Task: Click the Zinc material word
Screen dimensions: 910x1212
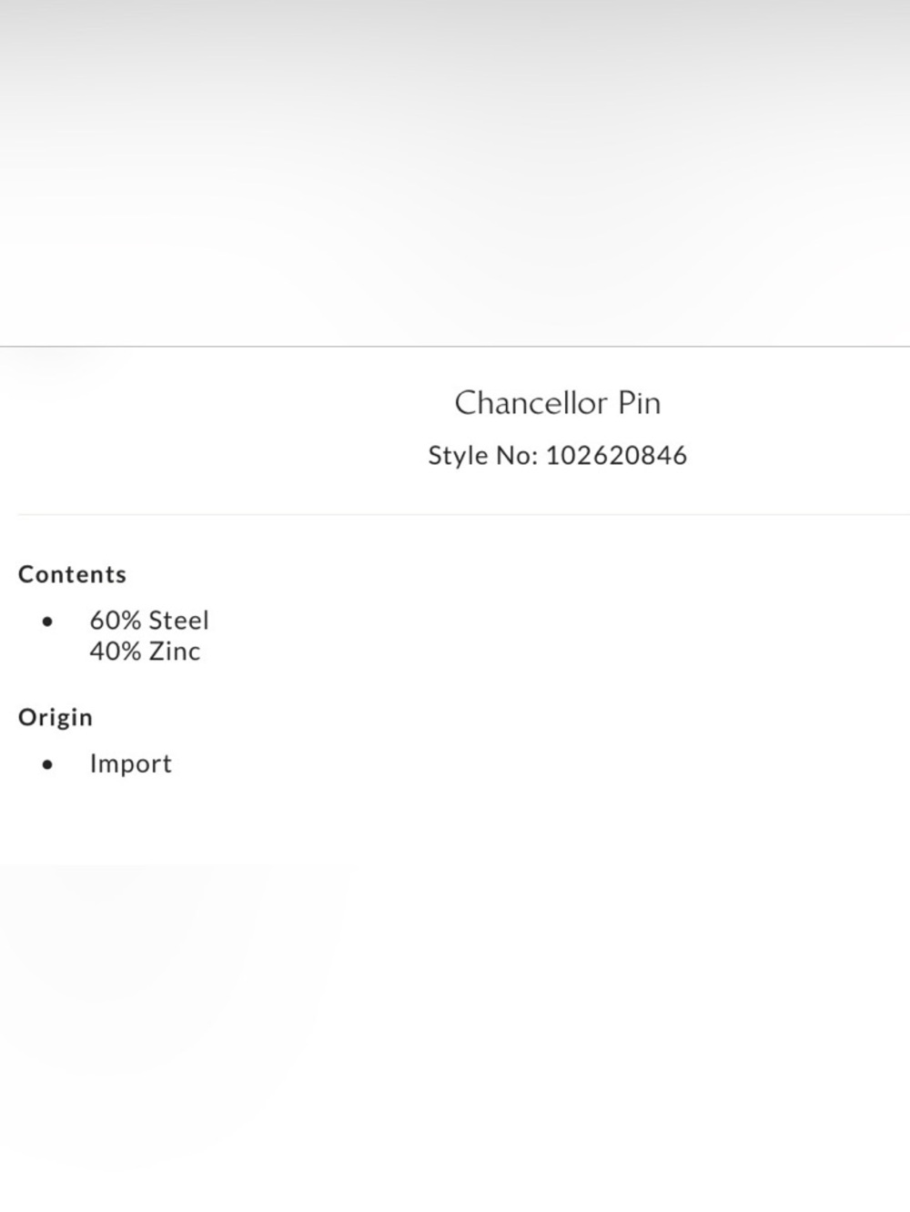Action: pyautogui.click(x=175, y=651)
